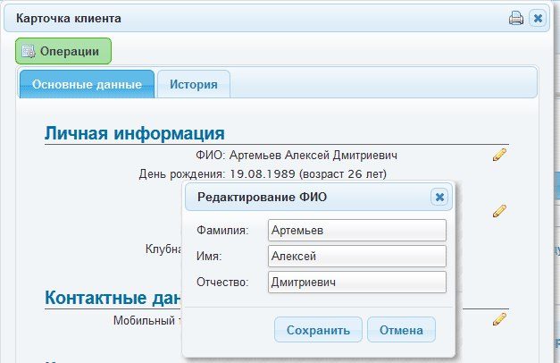Save changes with Сохранить button
Image resolution: width=560 pixels, height=363 pixels.
point(318,330)
